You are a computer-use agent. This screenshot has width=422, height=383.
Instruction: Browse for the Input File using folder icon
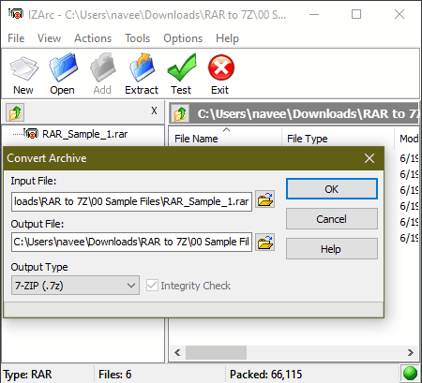pyautogui.click(x=265, y=199)
